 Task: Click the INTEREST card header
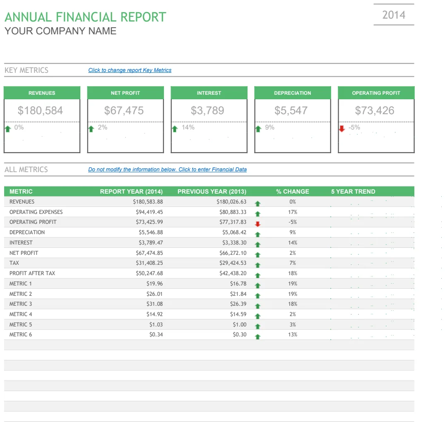[209, 93]
